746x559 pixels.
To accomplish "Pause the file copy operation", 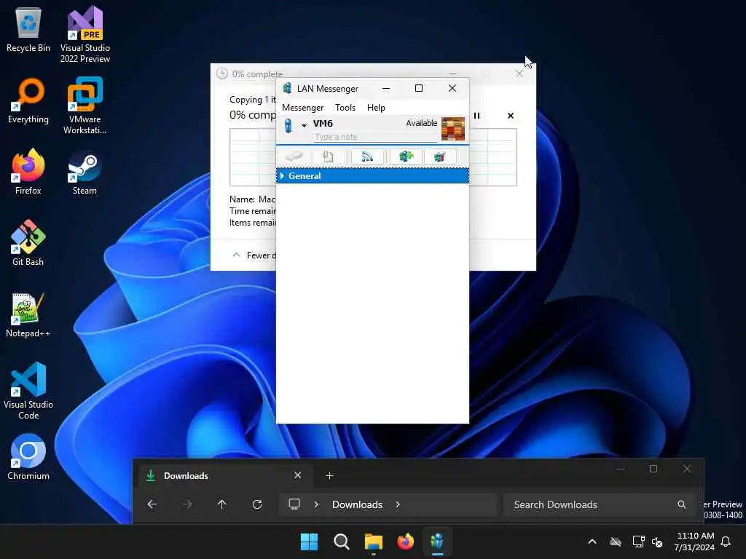I will pyautogui.click(x=476, y=116).
